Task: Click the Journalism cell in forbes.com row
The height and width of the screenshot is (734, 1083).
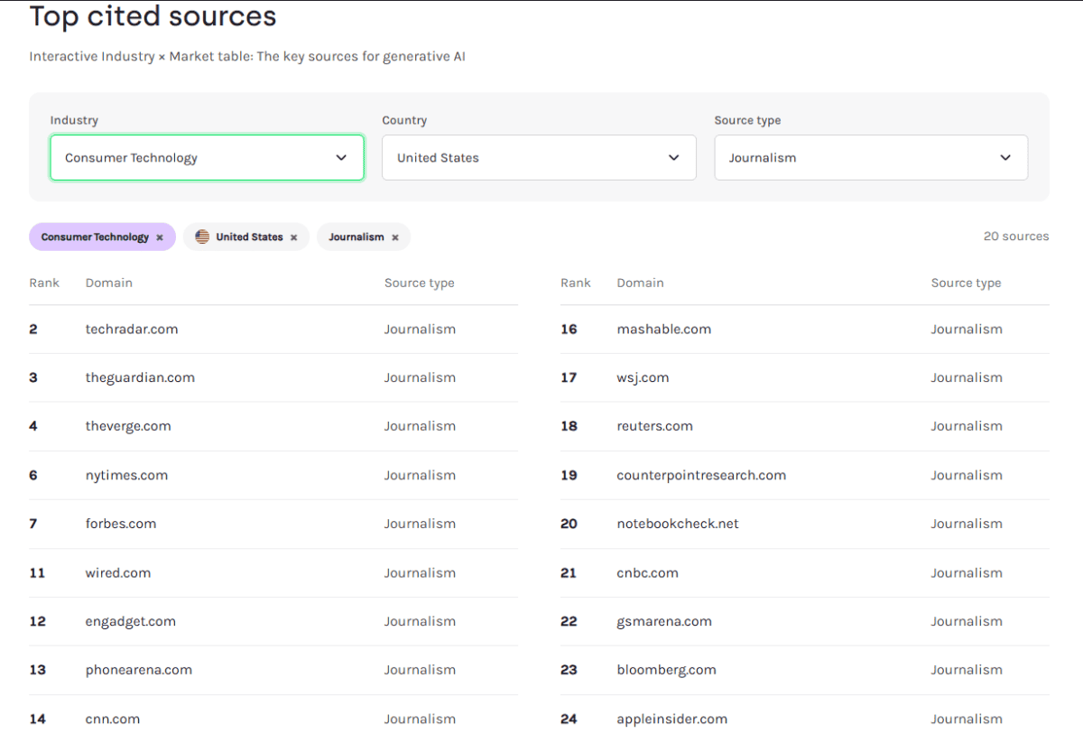Action: pos(420,524)
